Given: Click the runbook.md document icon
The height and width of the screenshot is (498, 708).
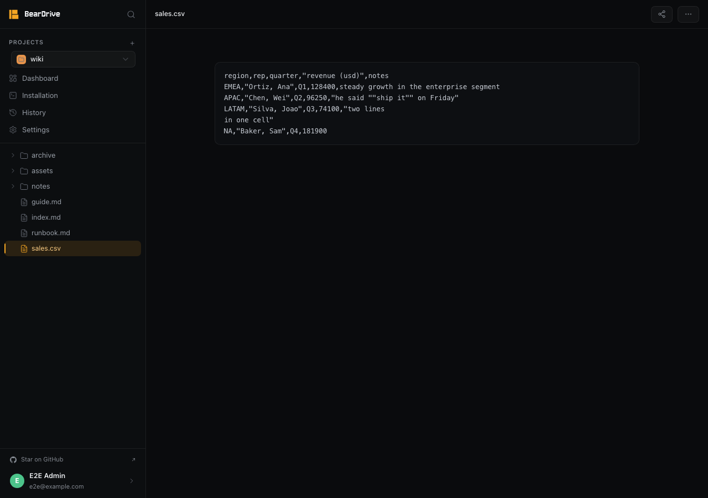Looking at the screenshot, I should click(x=24, y=233).
